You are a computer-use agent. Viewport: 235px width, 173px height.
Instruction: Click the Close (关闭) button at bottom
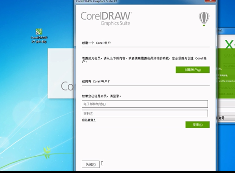point(90,164)
